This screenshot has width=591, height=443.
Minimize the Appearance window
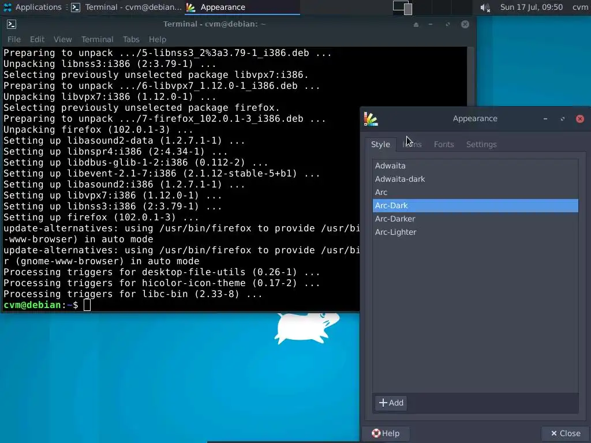click(545, 119)
